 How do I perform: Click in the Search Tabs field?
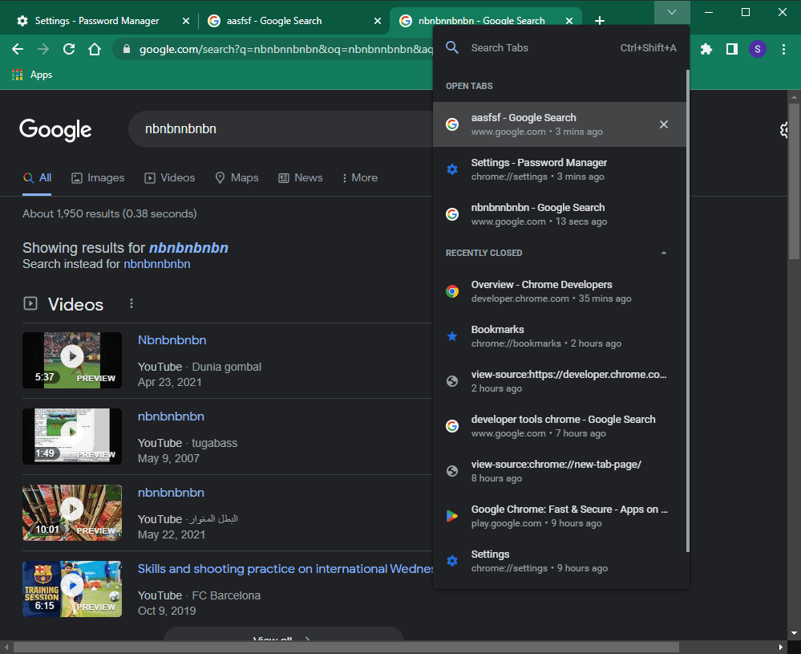coord(537,48)
